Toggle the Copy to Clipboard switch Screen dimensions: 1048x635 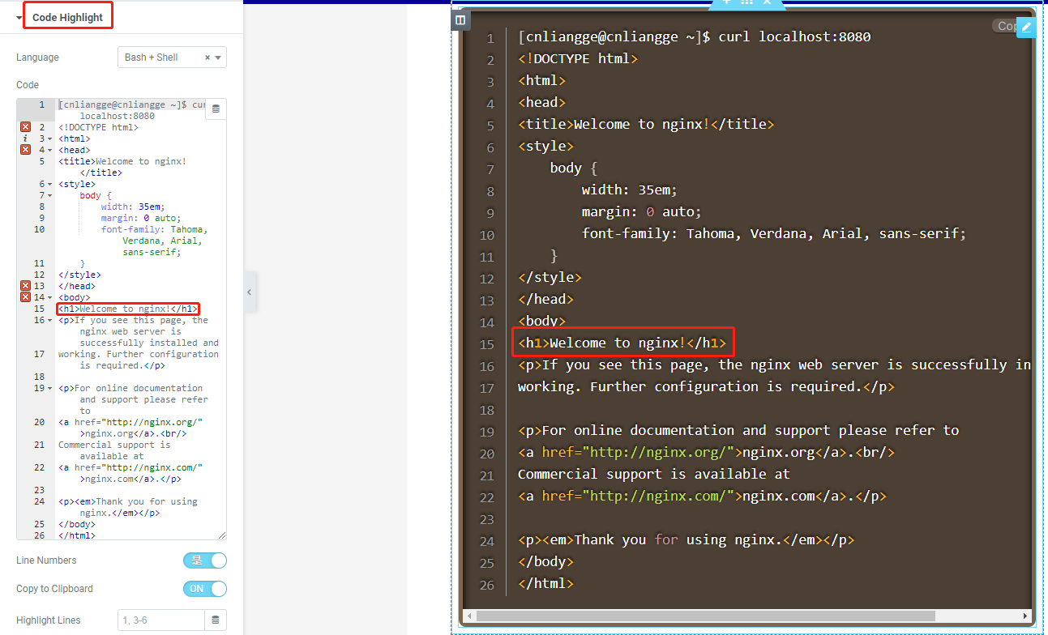pos(205,589)
